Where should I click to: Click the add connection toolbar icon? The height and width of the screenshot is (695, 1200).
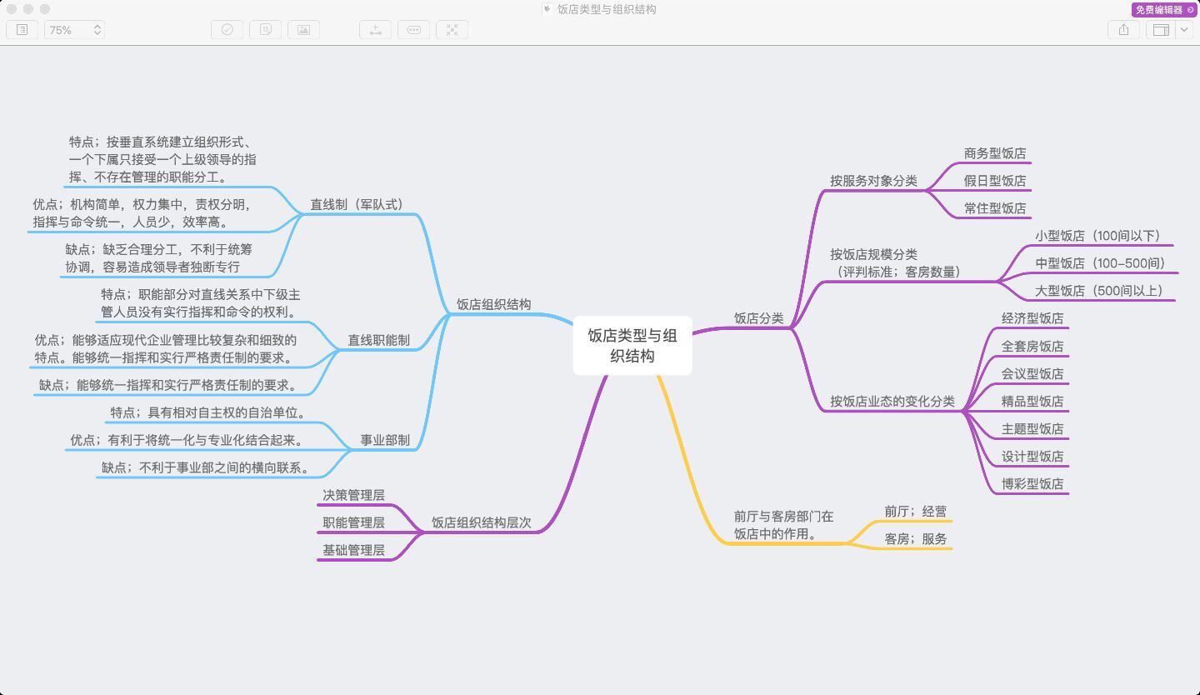tap(375, 30)
